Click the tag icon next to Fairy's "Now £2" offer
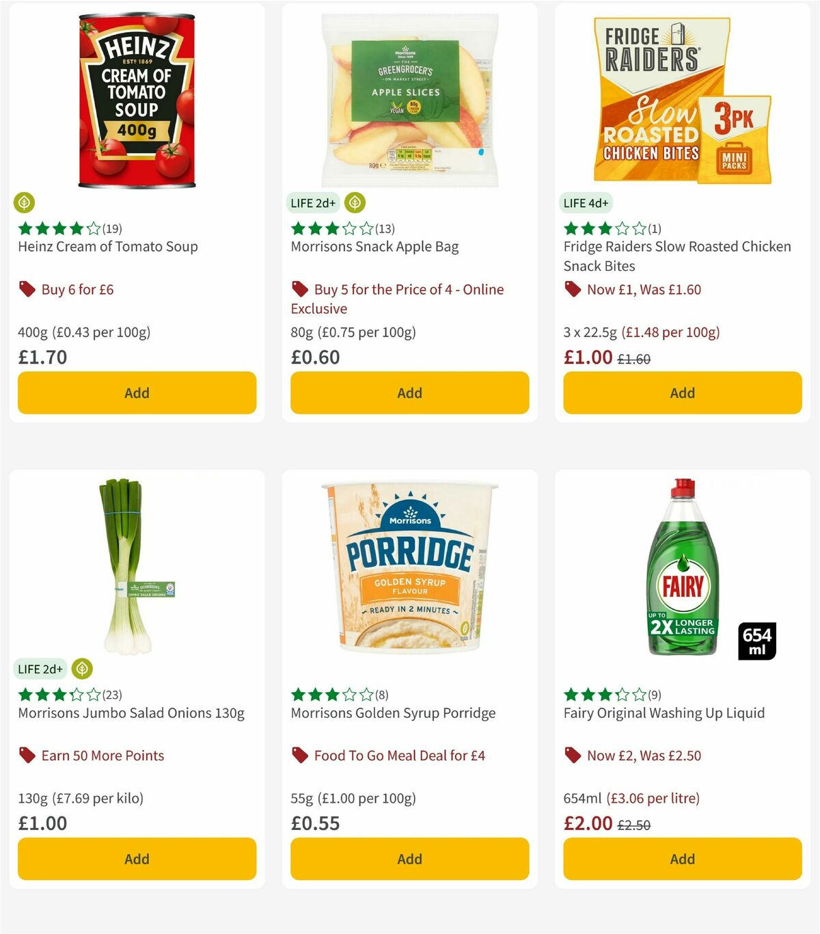The image size is (820, 934). click(x=573, y=756)
